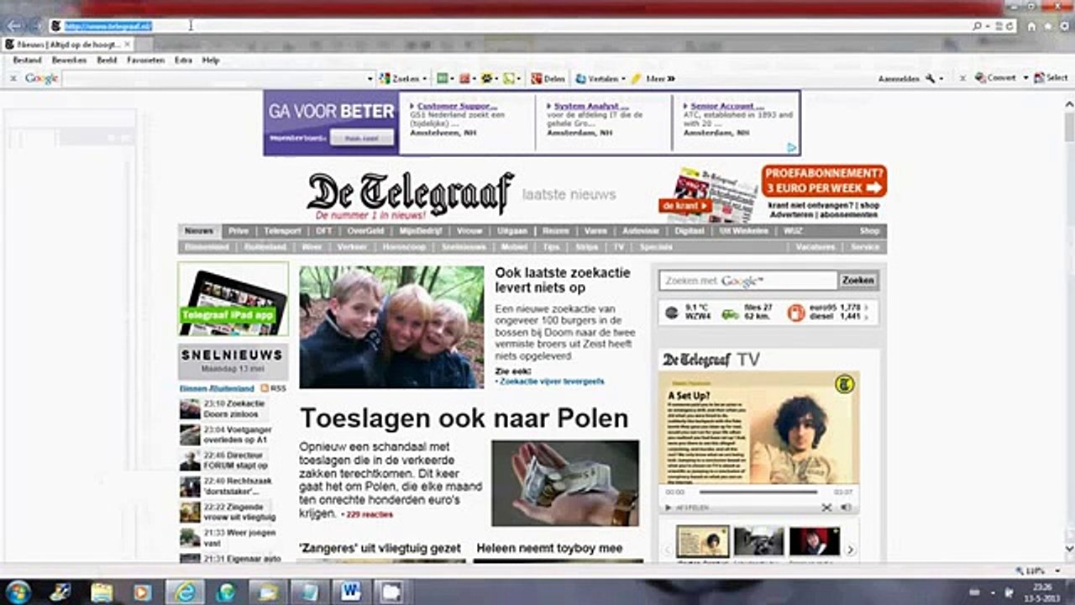
Task: Click the Google toolbar logo
Action: click(40, 78)
